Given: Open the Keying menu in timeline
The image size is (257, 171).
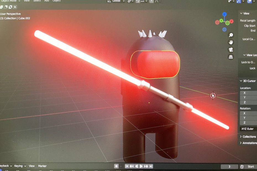Looking at the screenshot, I should coord(20,166).
